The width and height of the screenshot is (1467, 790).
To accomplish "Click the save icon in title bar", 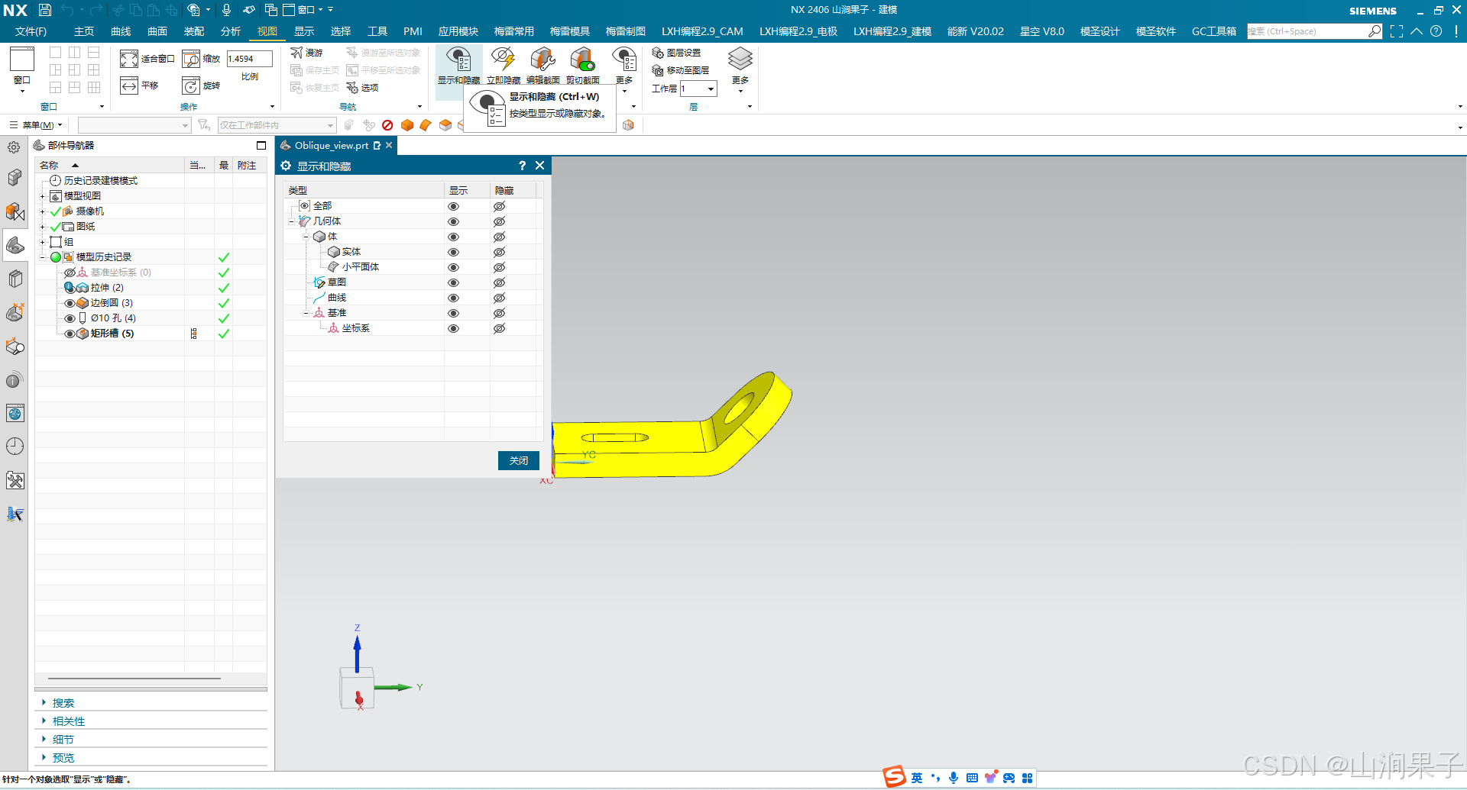I will (x=45, y=10).
